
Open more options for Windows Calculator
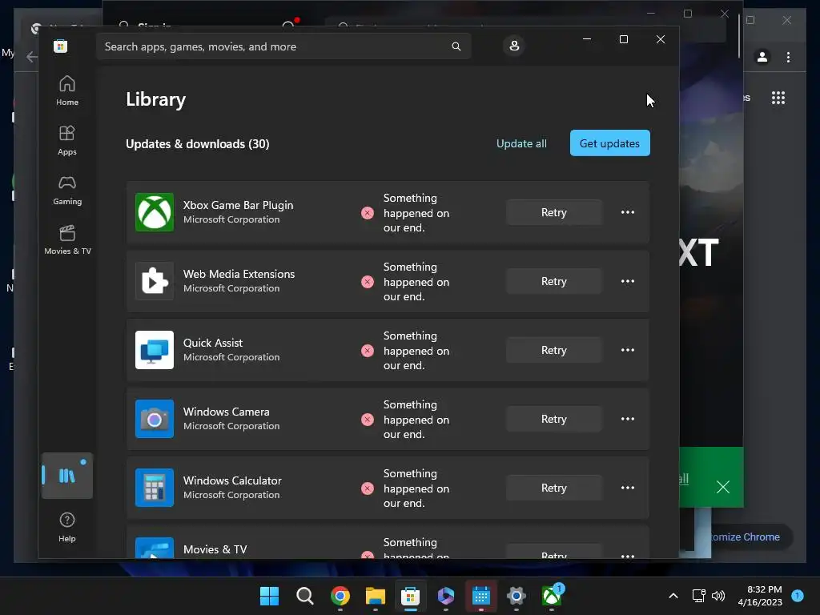[x=628, y=488]
